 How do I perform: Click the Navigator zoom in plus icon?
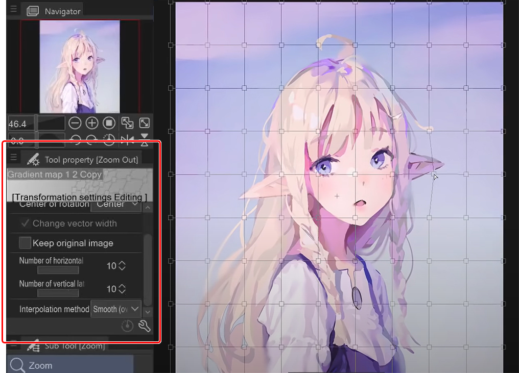click(x=92, y=123)
